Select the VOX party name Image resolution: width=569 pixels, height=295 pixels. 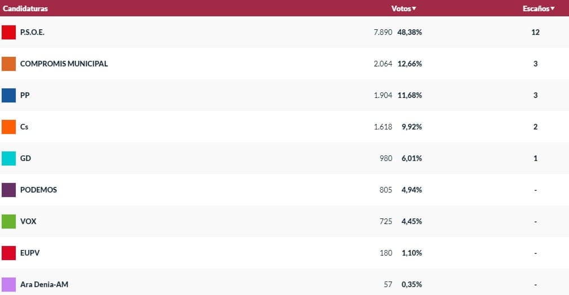28,221
